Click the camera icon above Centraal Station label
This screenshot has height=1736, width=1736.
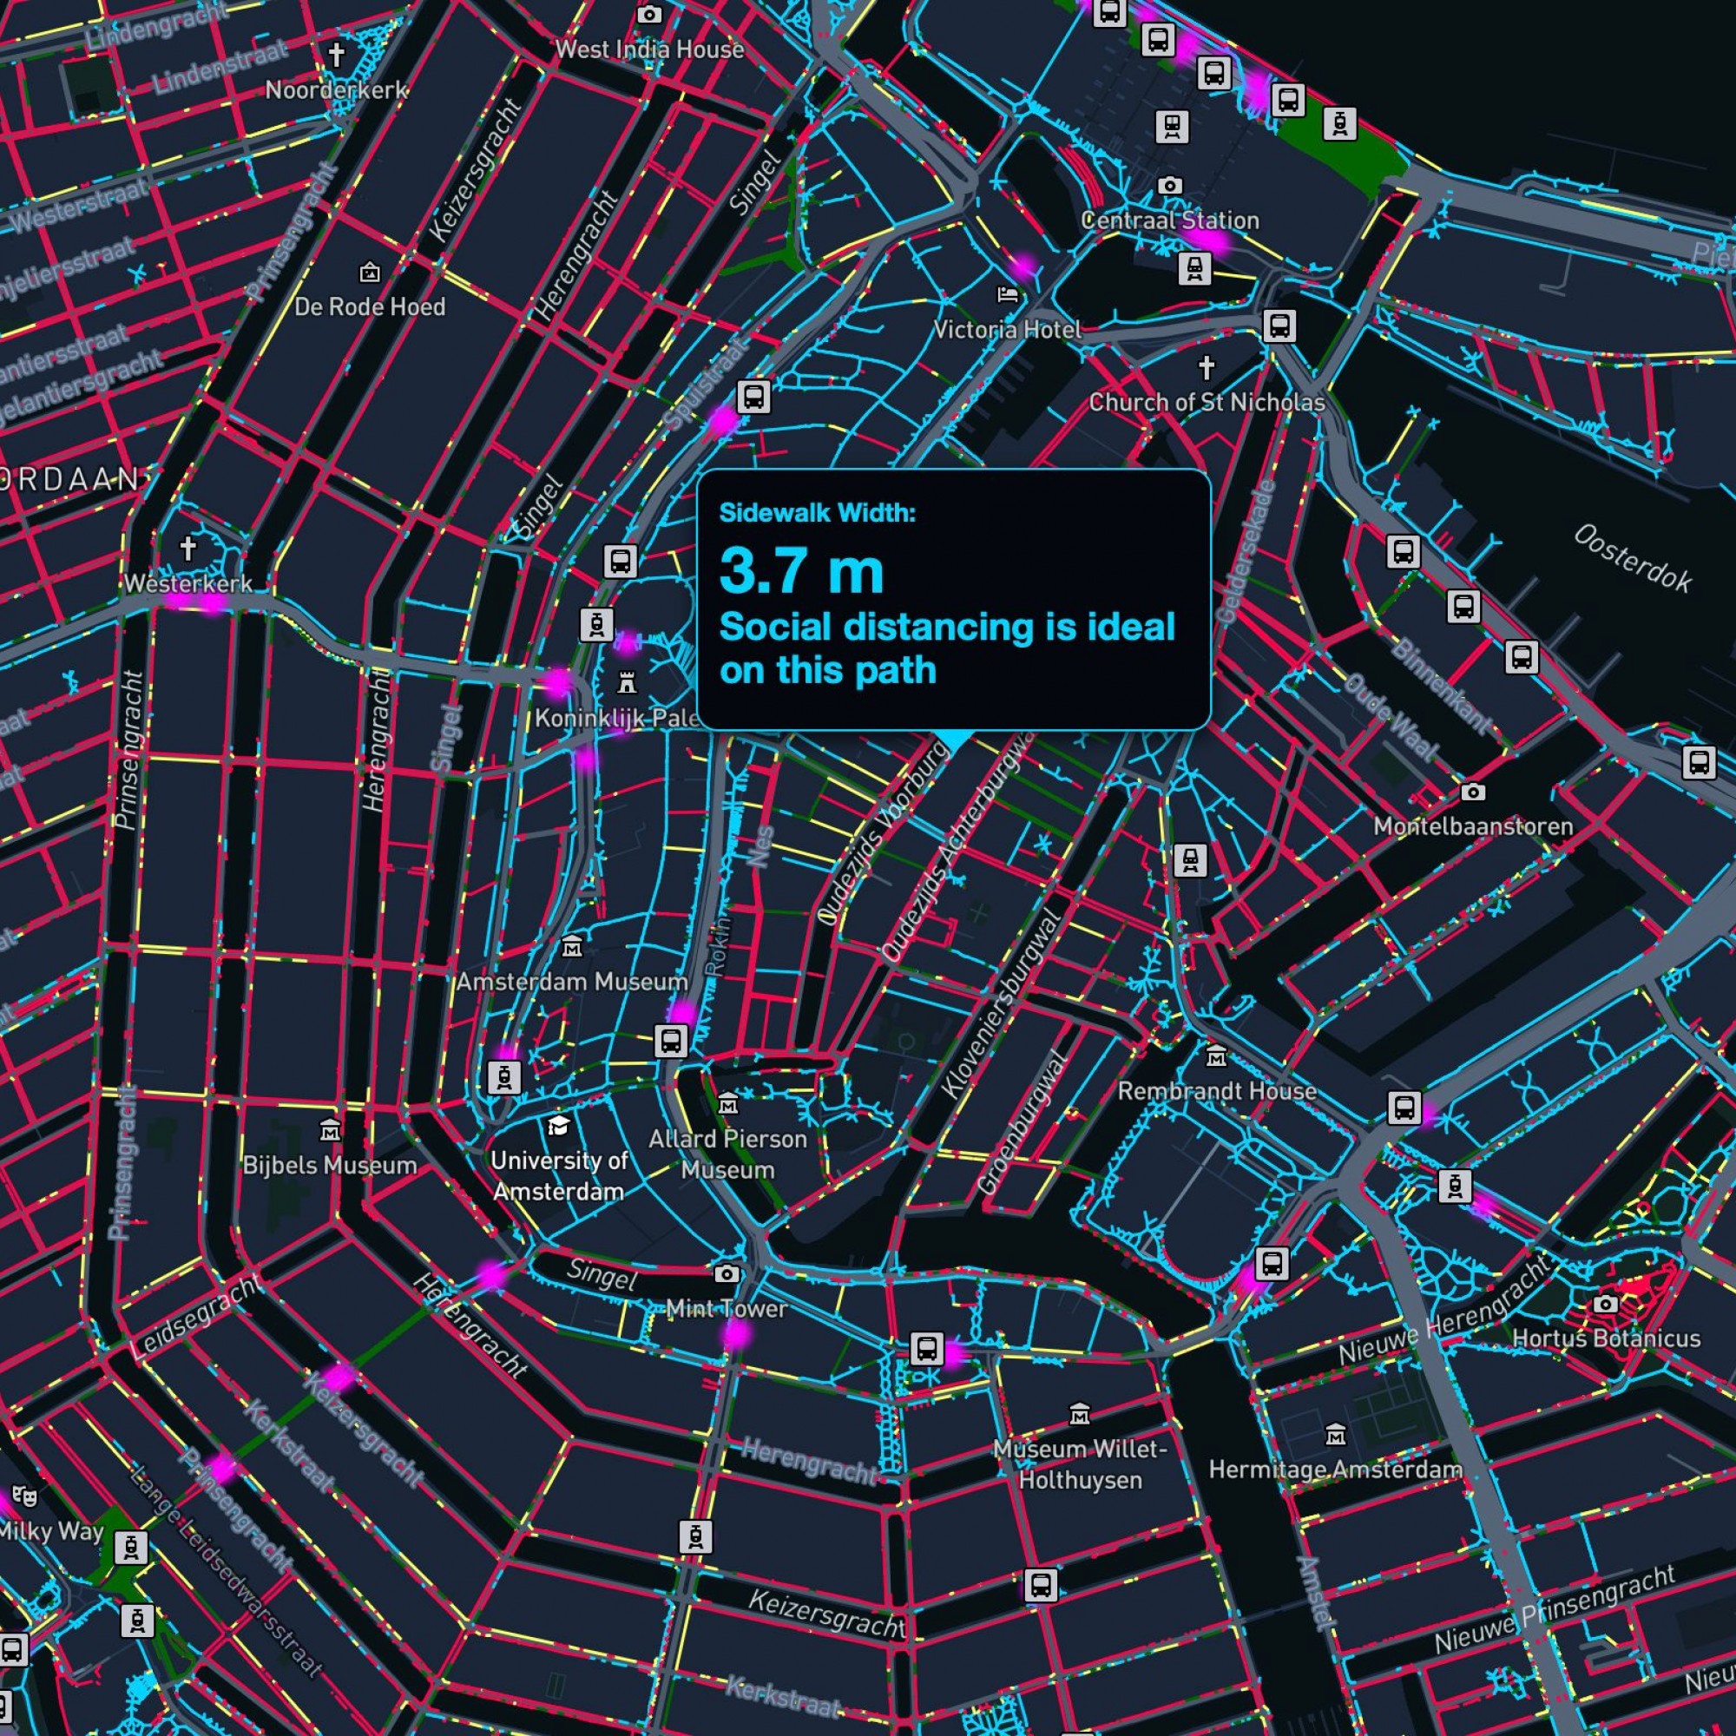[1169, 185]
